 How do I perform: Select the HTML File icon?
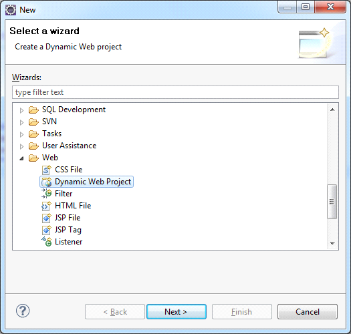coord(47,206)
